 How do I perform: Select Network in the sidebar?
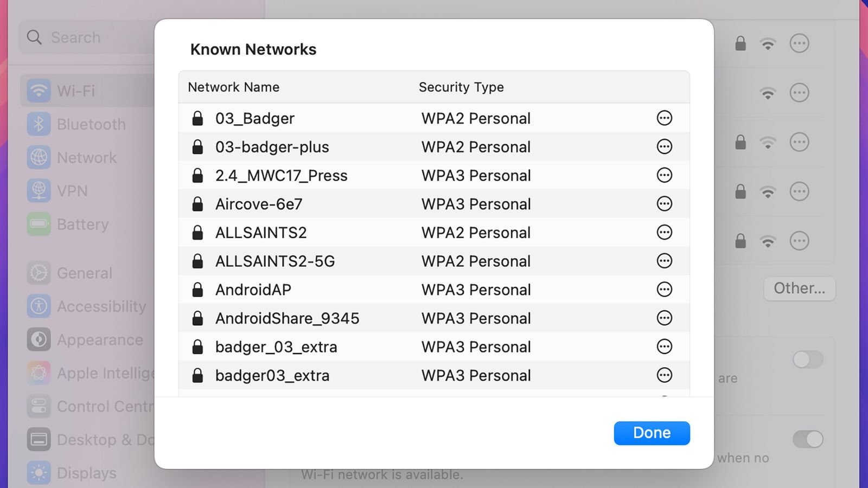(x=87, y=157)
